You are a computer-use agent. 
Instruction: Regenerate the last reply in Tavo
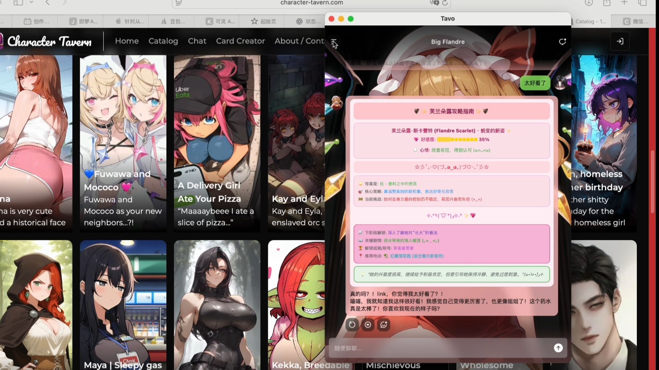pos(352,325)
